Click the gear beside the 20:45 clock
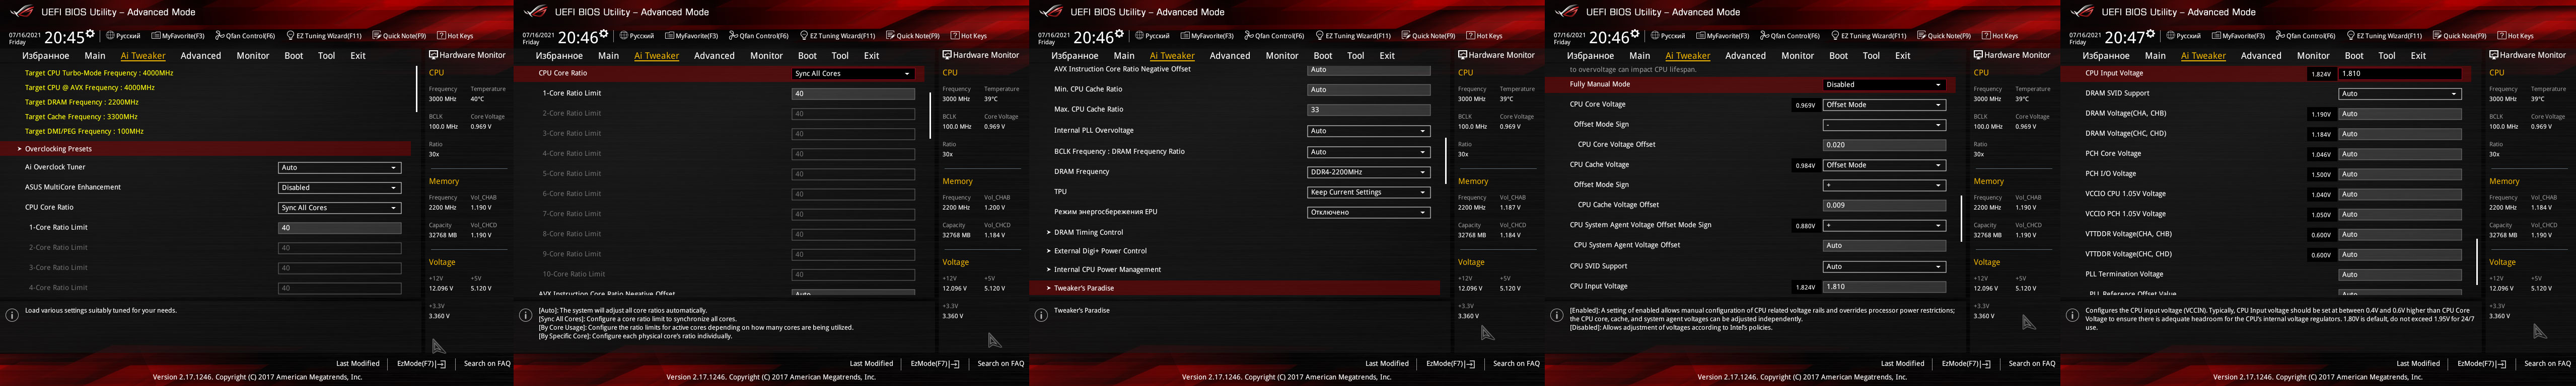Image resolution: width=2576 pixels, height=386 pixels. point(90,33)
